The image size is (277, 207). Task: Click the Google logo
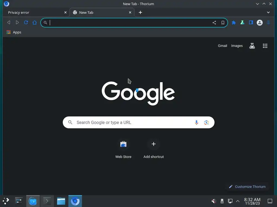point(138,93)
